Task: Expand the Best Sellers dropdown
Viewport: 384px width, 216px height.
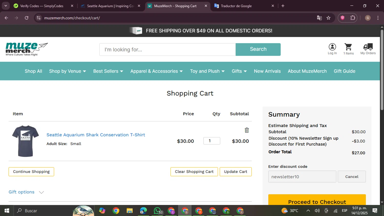Action: [x=108, y=71]
